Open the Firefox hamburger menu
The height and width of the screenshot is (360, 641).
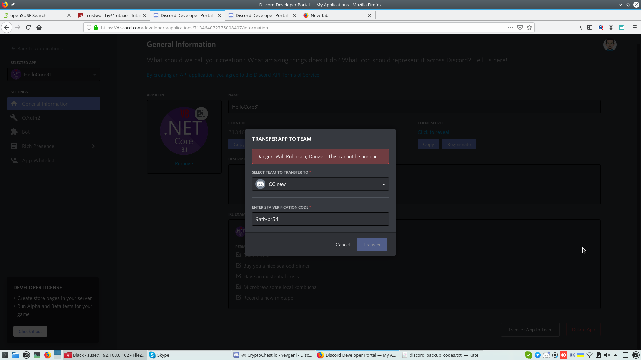click(635, 27)
